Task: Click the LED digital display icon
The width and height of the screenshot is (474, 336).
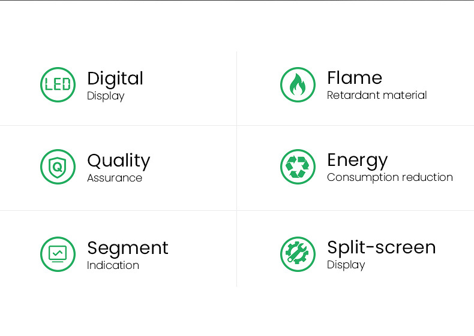Action: [x=58, y=85]
